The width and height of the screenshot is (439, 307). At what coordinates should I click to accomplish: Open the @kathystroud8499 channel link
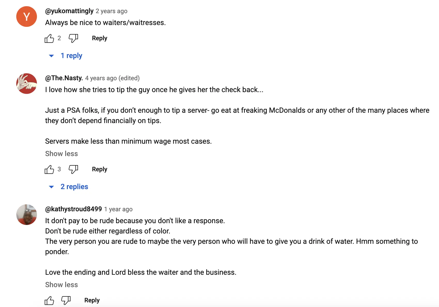coord(74,209)
